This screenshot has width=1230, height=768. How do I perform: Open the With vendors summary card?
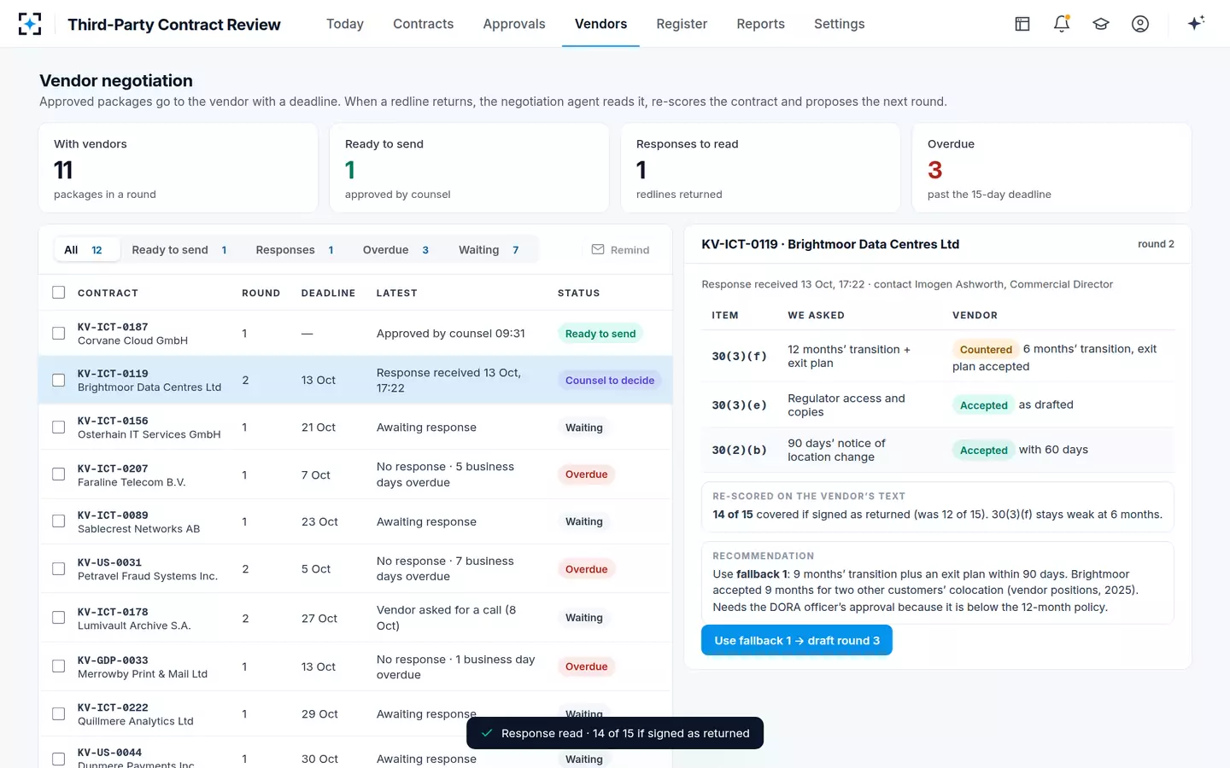(x=179, y=168)
